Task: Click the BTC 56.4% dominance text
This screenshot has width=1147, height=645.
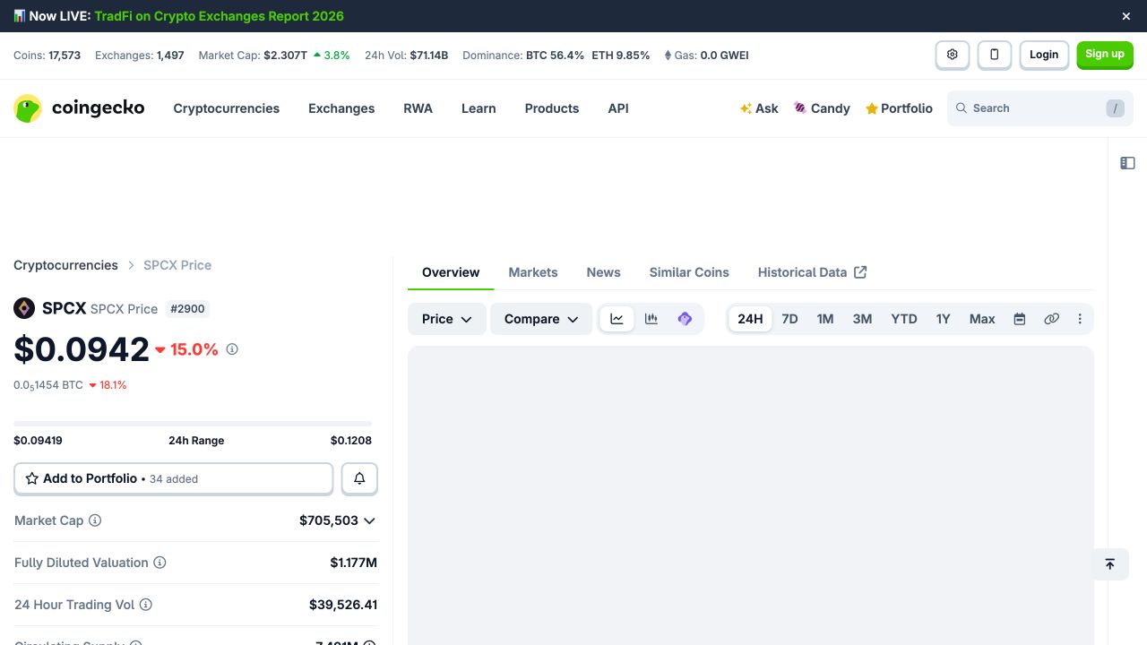Action: [555, 56]
